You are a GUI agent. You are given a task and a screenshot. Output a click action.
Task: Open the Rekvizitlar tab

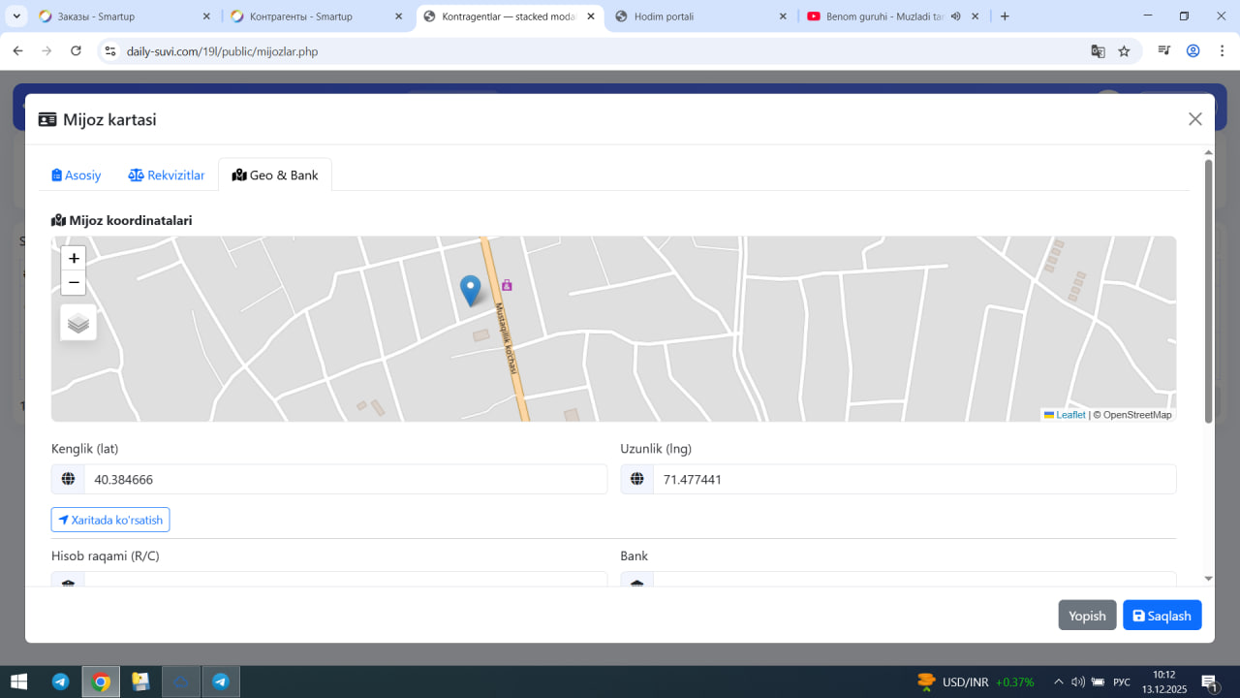click(167, 175)
